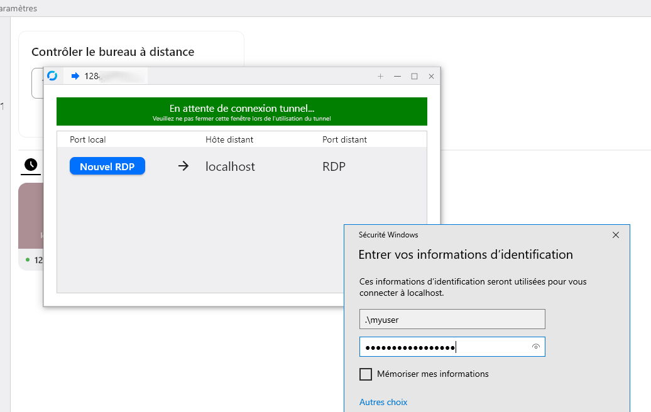Screen dimensions: 651x412
Task: Click the plus icon to add a tunnel
Action: click(x=380, y=76)
